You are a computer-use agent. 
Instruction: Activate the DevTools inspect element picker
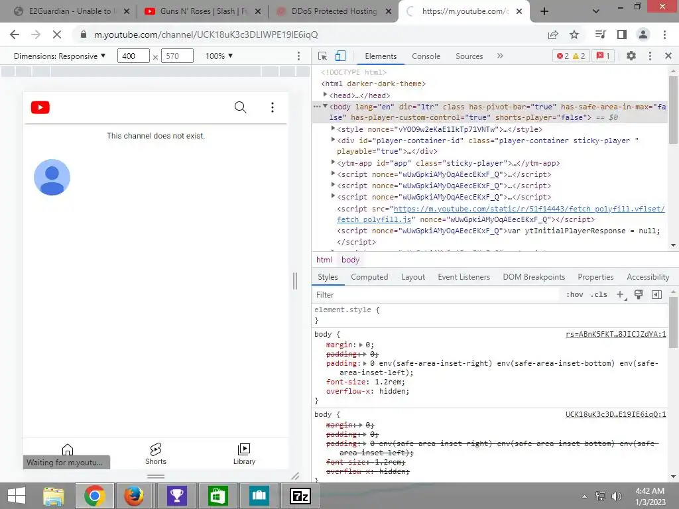pyautogui.click(x=323, y=56)
